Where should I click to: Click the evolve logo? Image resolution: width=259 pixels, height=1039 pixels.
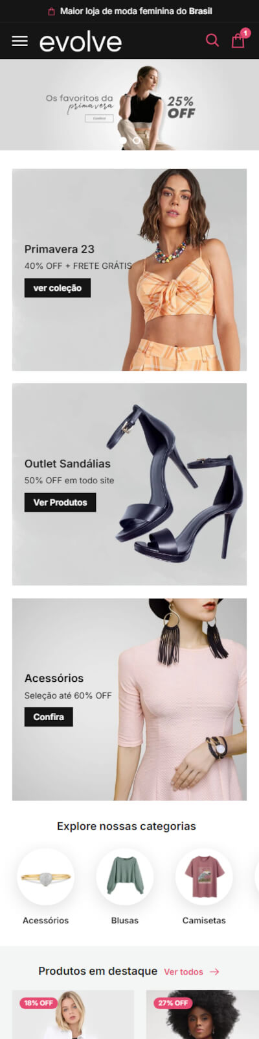point(80,42)
